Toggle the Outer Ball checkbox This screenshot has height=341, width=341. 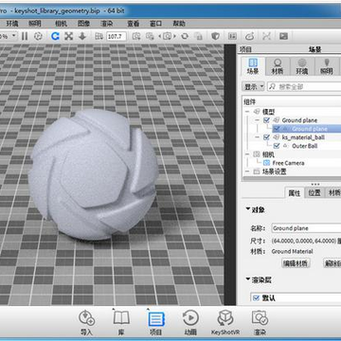click(x=277, y=146)
